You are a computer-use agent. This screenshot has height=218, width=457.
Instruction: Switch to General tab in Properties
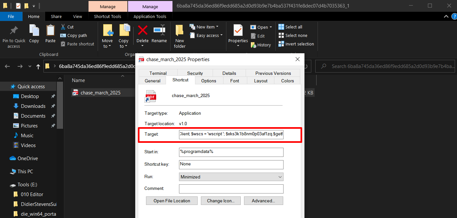point(153,81)
